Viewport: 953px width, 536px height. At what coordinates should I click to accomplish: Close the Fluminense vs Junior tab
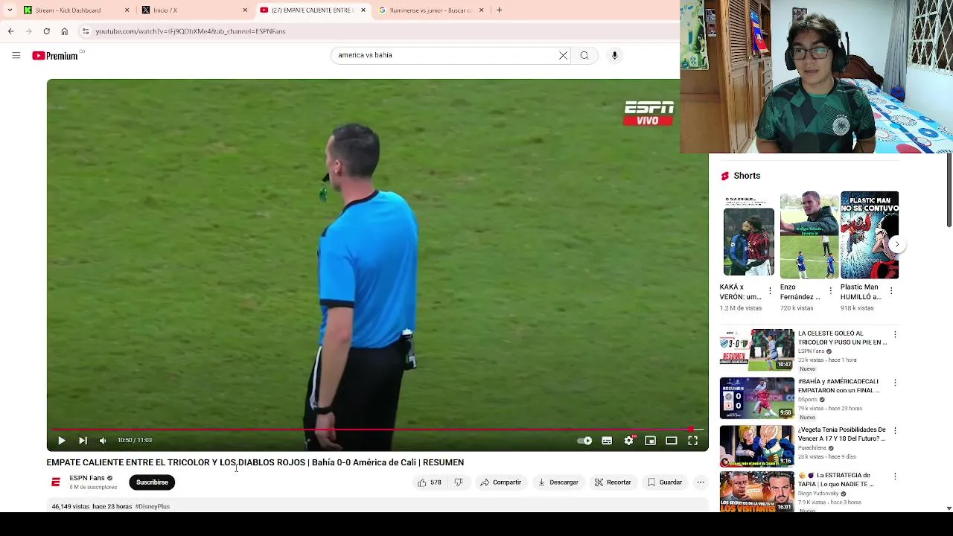click(x=481, y=10)
